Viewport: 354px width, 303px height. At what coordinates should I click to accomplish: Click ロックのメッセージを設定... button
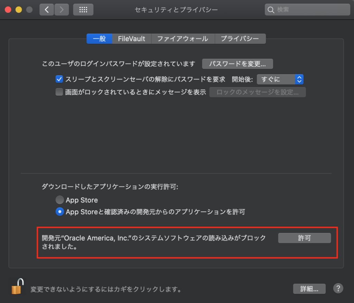tap(257, 92)
